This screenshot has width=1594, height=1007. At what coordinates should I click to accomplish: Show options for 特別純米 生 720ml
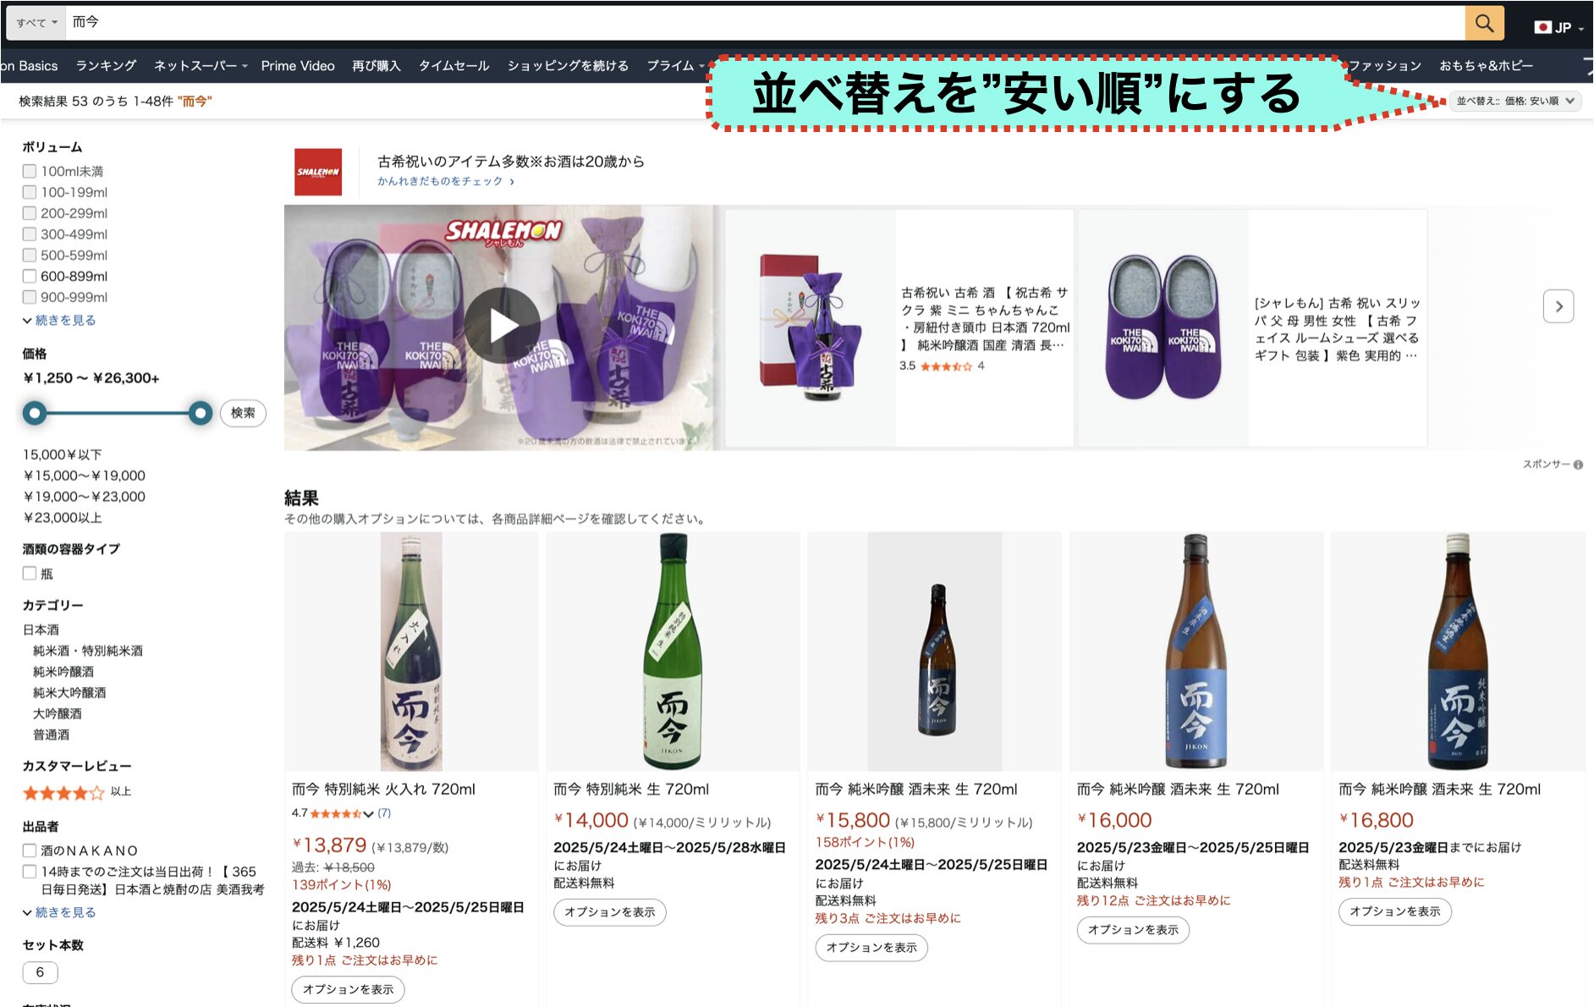[609, 912]
